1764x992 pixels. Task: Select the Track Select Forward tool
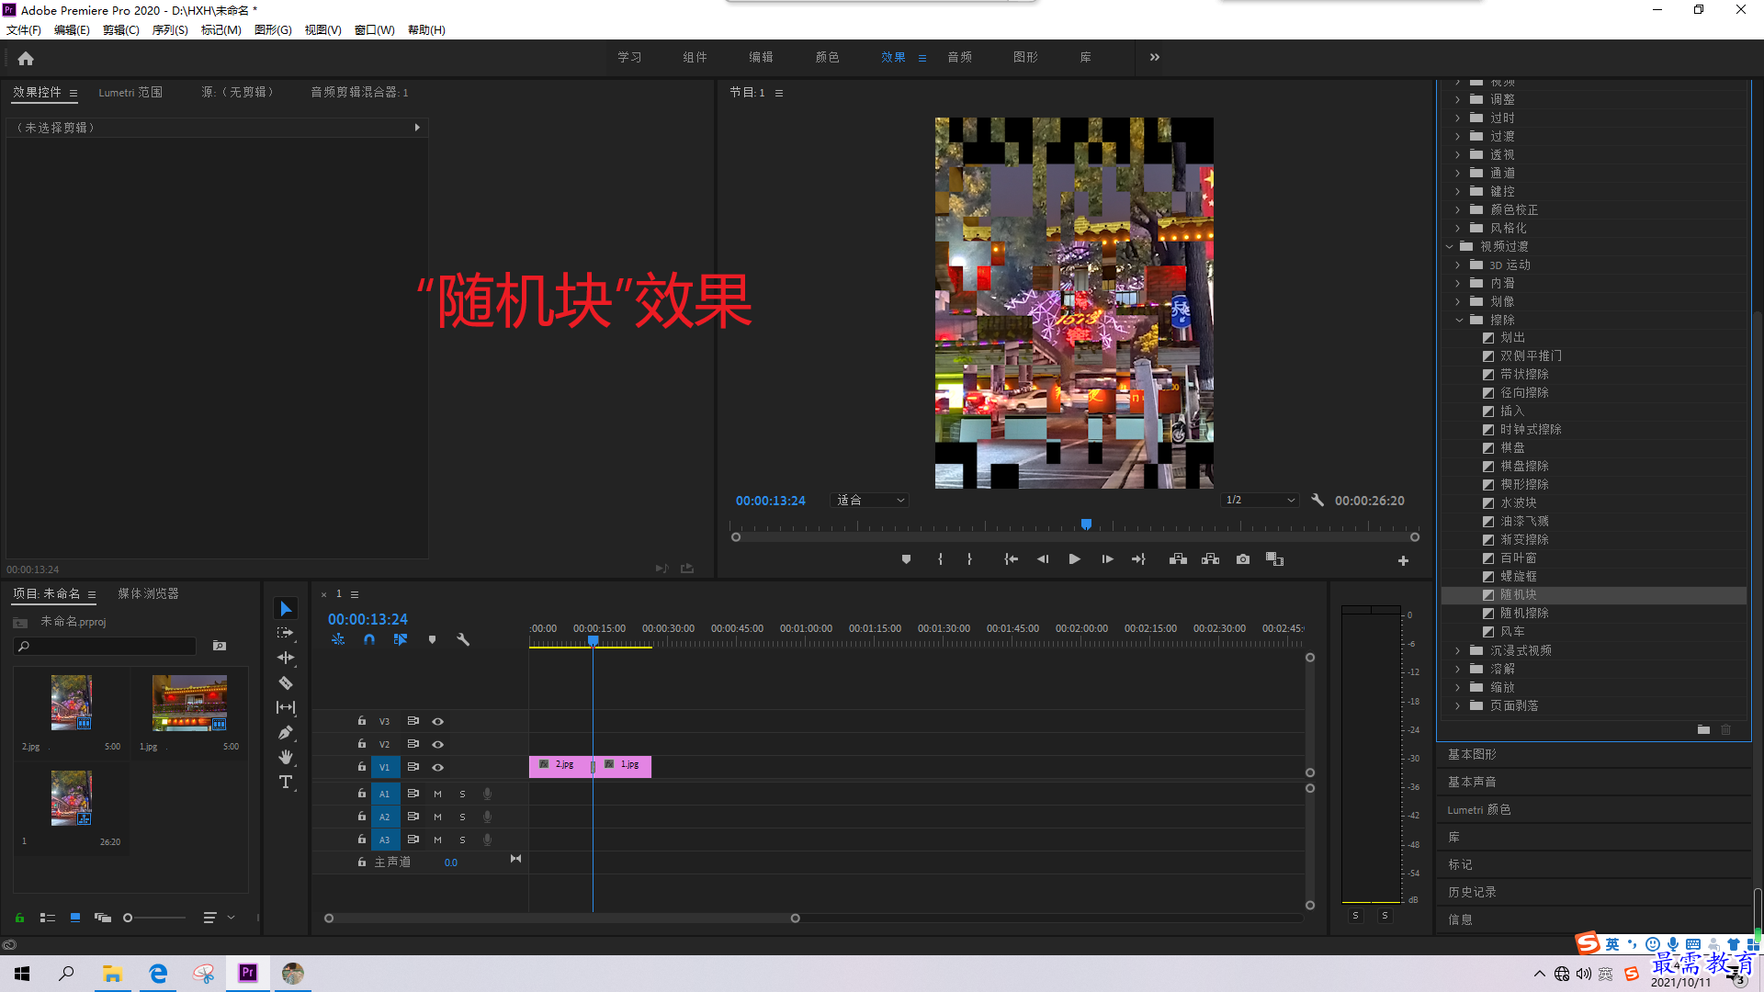(286, 633)
